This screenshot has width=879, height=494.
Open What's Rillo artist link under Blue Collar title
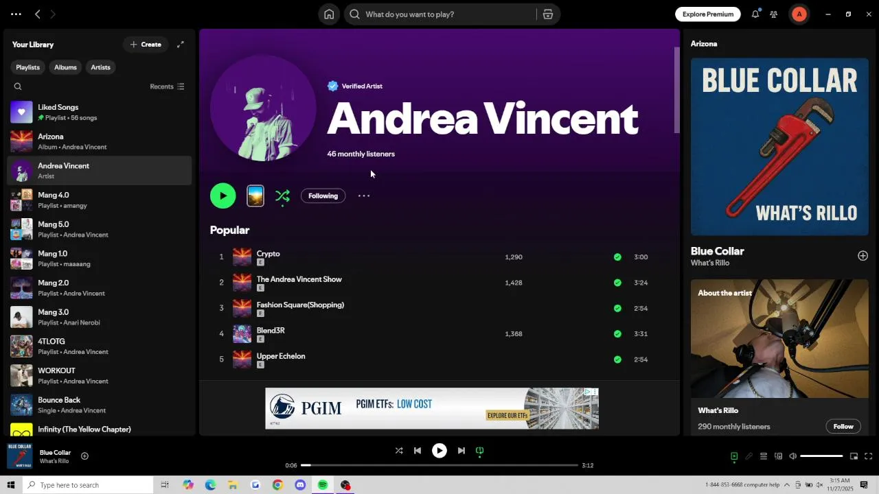[x=710, y=263]
